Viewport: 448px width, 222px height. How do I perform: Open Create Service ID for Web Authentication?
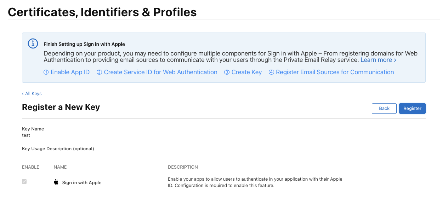(157, 72)
